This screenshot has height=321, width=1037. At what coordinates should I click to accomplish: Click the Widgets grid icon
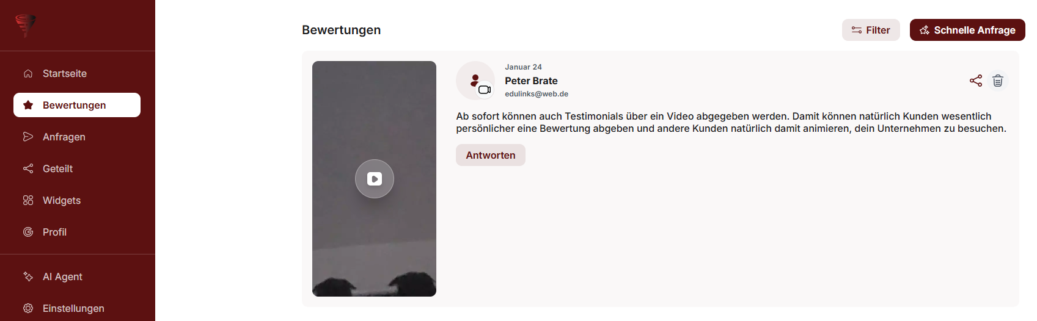[28, 200]
